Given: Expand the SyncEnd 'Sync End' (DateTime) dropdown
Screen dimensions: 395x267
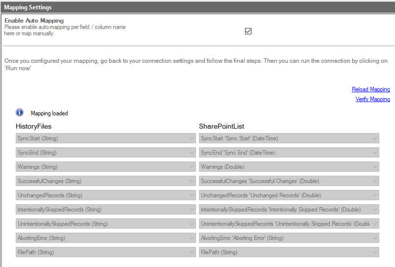Looking at the screenshot, I should [289, 153].
